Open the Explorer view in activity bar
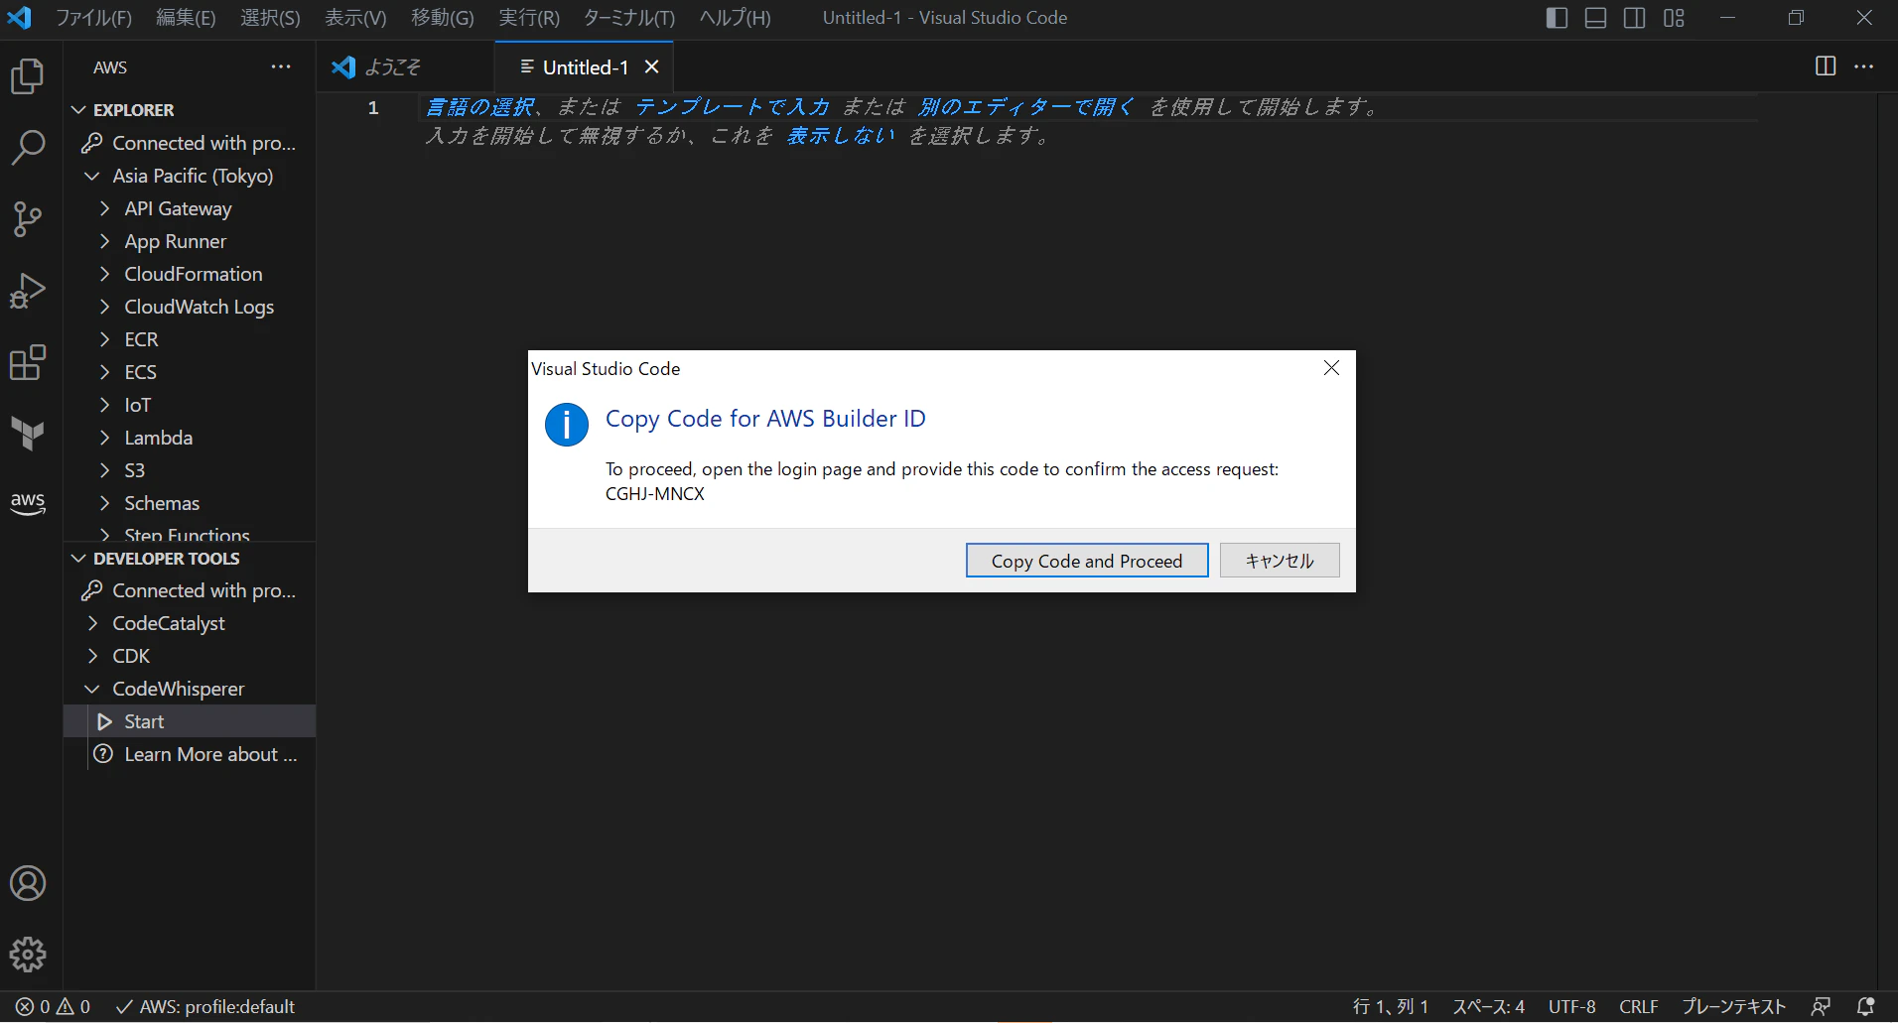This screenshot has width=1898, height=1023. coord(28,76)
